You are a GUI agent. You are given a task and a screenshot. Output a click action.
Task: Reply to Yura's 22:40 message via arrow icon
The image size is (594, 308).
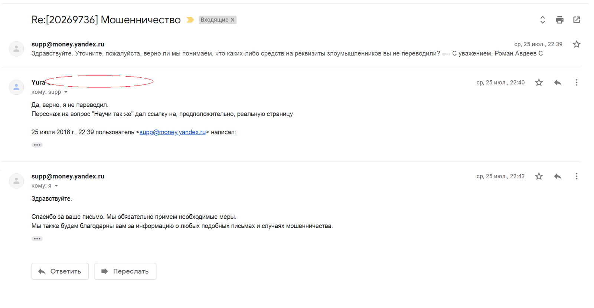(558, 83)
